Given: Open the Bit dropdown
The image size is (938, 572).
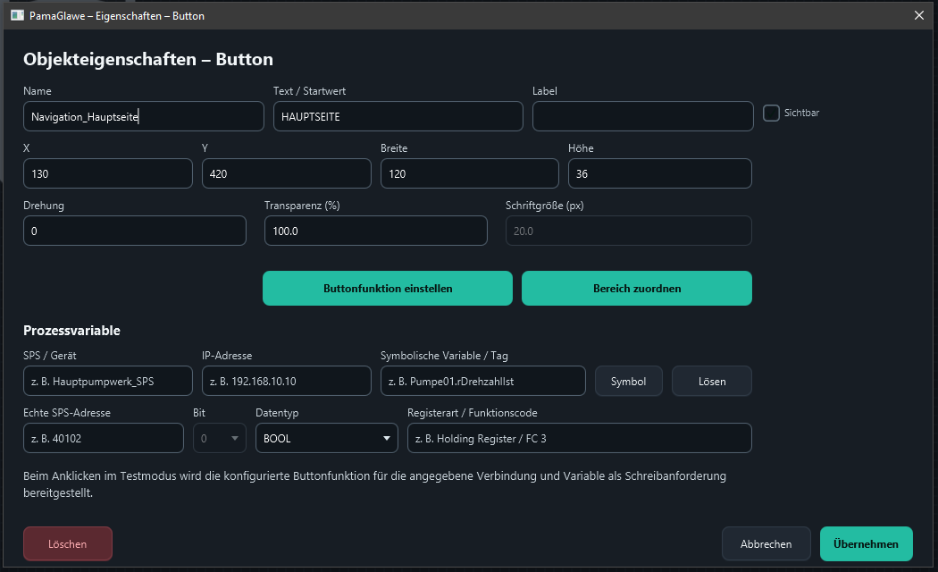Looking at the screenshot, I should tap(220, 439).
